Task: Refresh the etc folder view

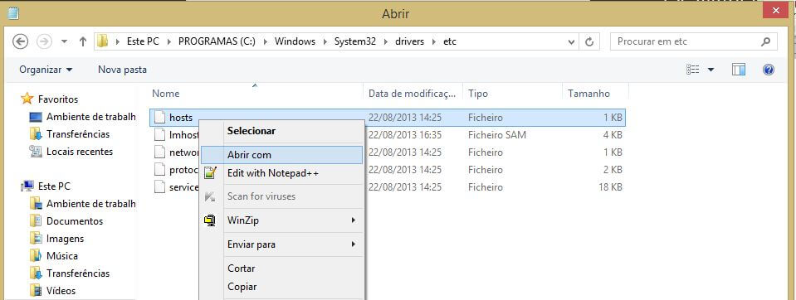Action: [589, 42]
